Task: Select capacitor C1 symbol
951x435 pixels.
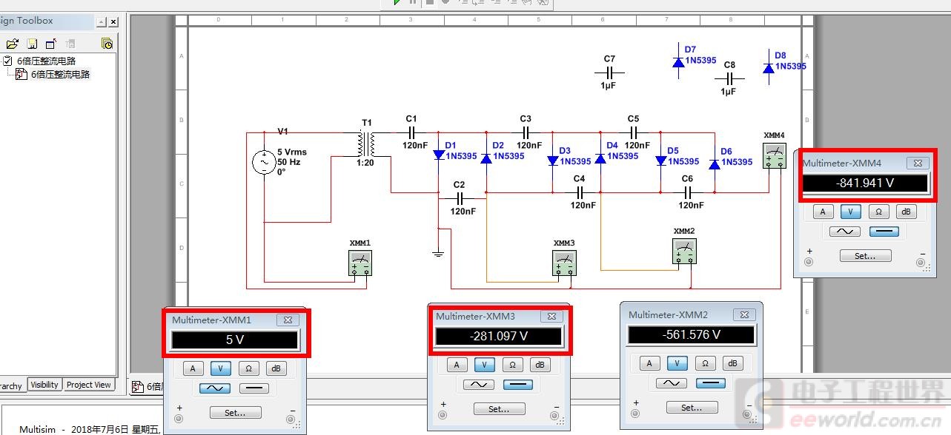Action: (x=412, y=132)
